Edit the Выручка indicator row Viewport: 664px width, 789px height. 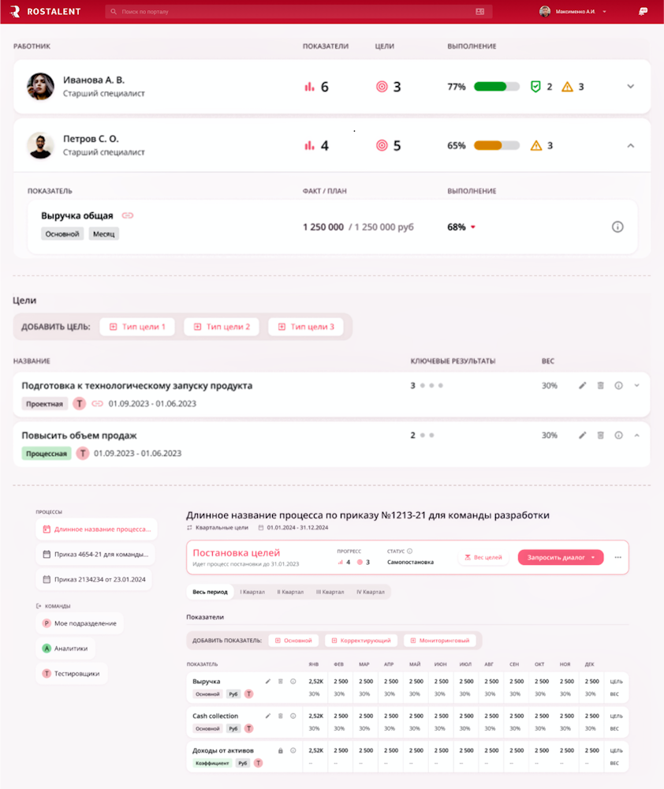(267, 682)
